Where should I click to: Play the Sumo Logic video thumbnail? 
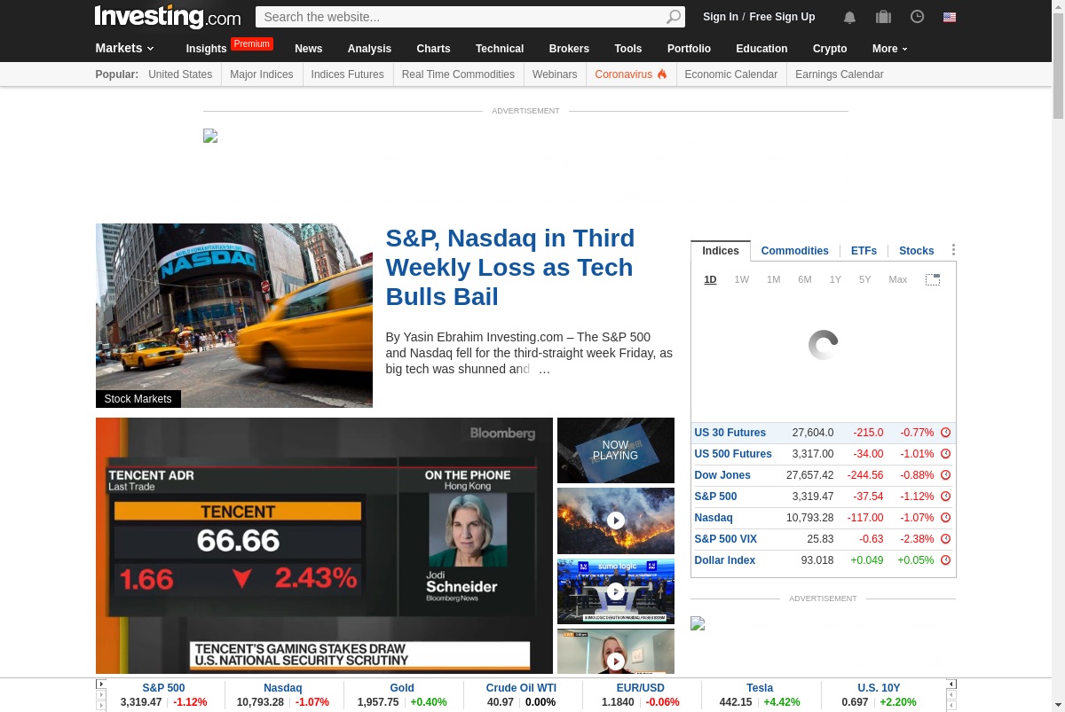pos(616,591)
